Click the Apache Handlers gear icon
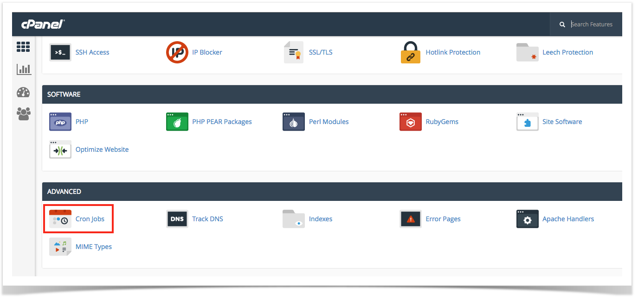This screenshot has height=299, width=638. coord(528,219)
